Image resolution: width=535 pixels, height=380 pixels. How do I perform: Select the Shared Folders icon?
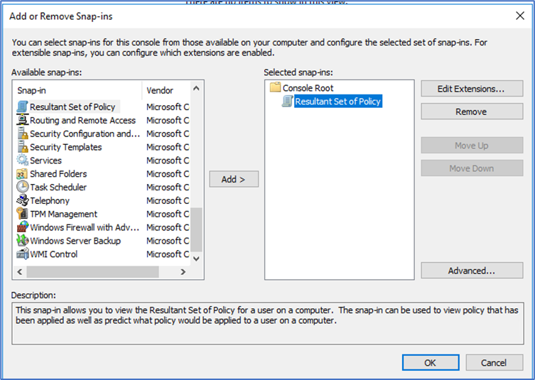22,174
